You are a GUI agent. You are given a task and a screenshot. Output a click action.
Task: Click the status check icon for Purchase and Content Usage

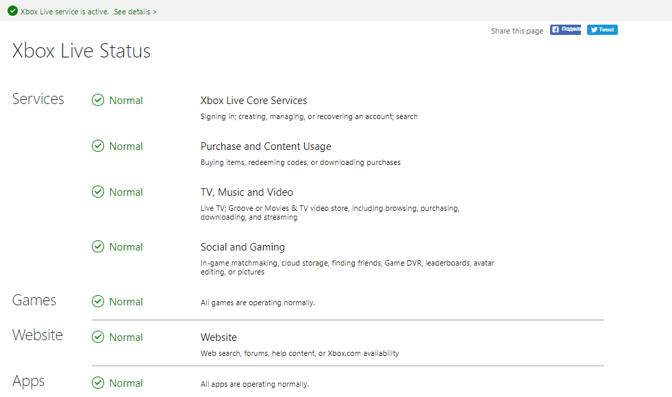tap(98, 146)
